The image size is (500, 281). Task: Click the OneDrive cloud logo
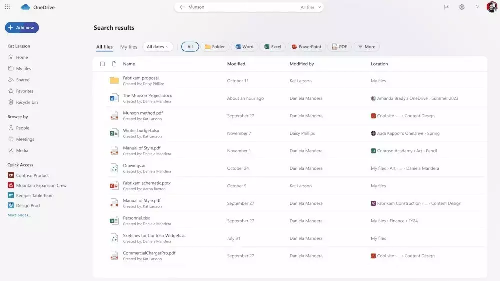coord(25,7)
